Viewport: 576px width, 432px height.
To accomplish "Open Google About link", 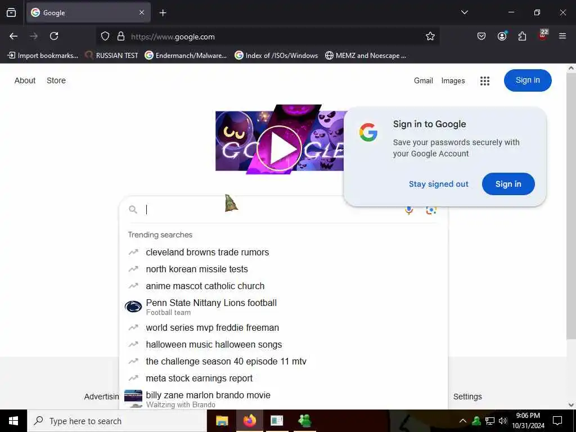I will [x=25, y=80].
